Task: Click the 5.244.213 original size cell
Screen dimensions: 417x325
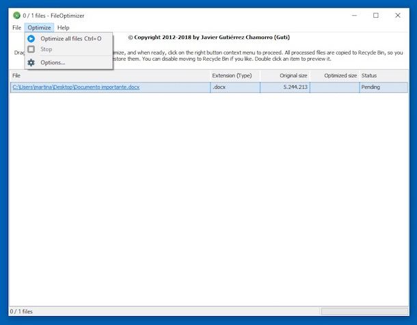Action: coord(285,87)
